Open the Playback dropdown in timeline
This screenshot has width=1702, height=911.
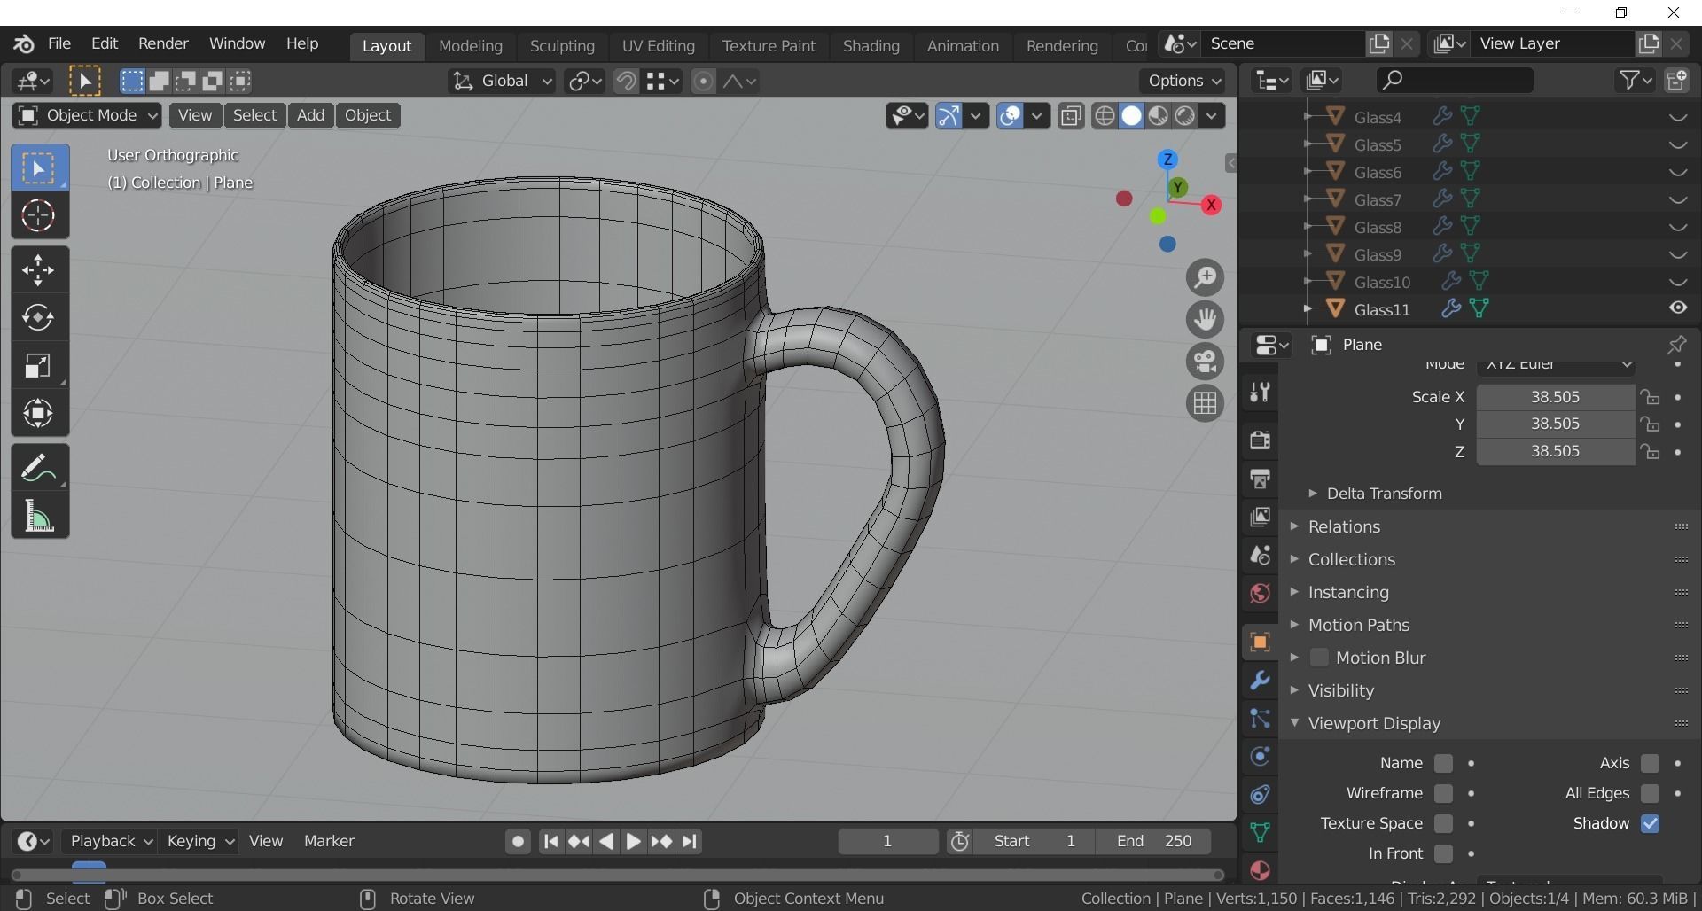[x=112, y=841]
